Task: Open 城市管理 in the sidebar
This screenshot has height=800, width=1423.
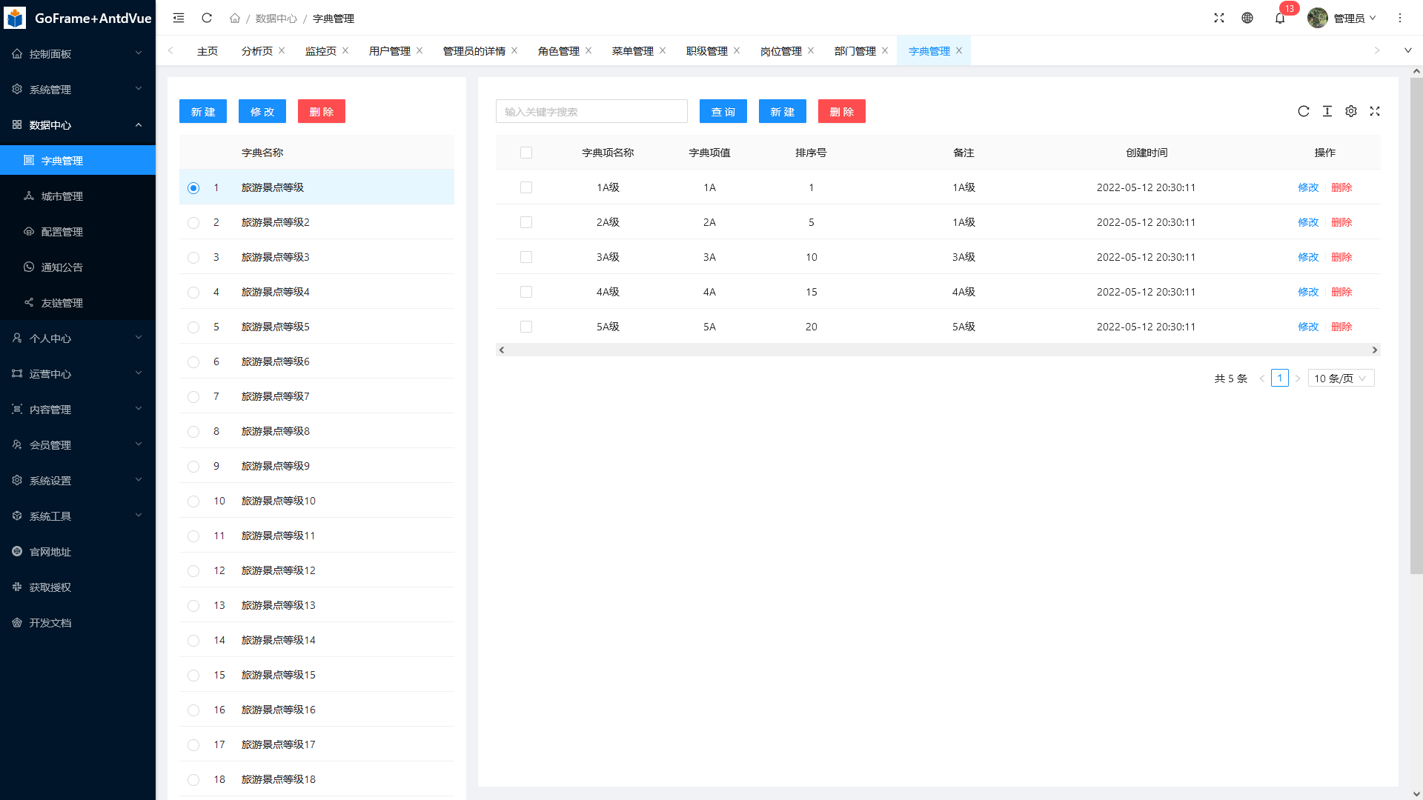Action: 62,196
